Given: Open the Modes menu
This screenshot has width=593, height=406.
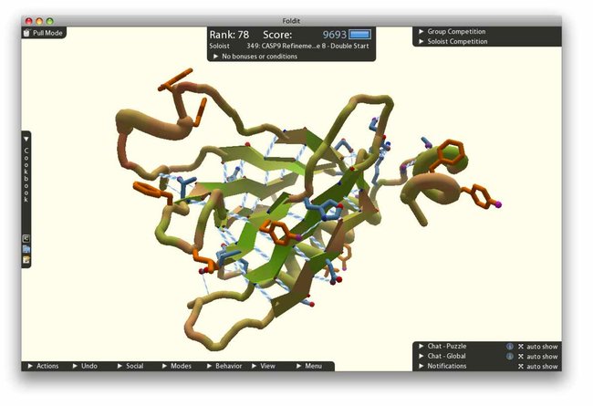Looking at the screenshot, I should tap(177, 366).
